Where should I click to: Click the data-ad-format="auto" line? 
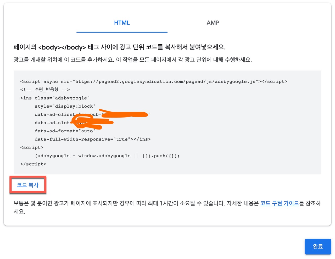click(65, 131)
